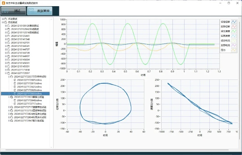The height and width of the screenshot is (155, 242).
Task: Expand the 手动测试 tree node
Action: point(3,19)
